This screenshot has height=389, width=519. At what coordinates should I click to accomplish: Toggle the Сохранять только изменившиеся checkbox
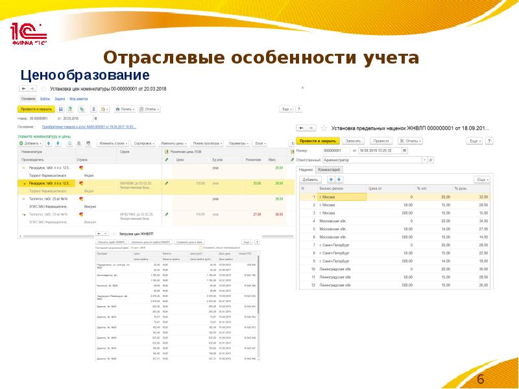(x=202, y=248)
